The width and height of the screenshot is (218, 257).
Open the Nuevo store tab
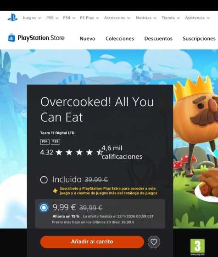pos(87,39)
